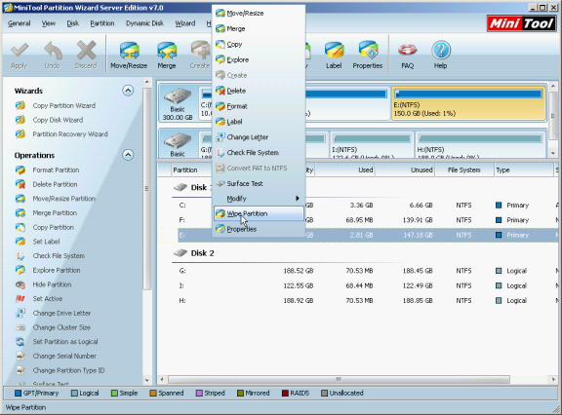
Task: Open the Wizard menu
Action: (185, 23)
